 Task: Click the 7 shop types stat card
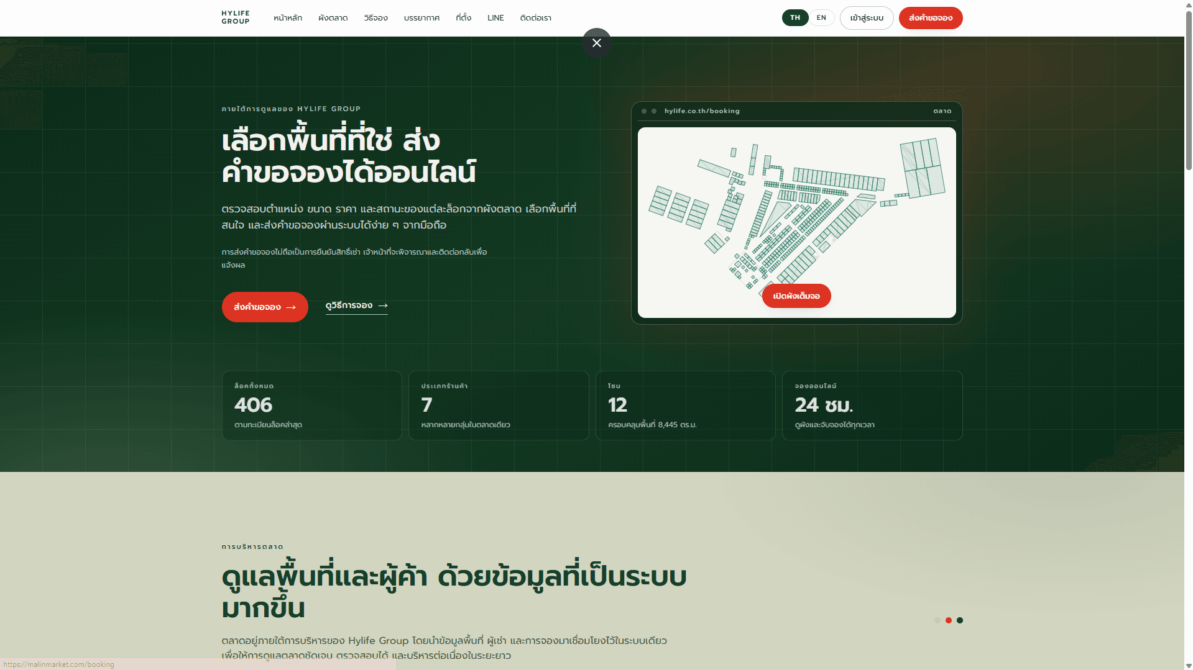pos(499,405)
